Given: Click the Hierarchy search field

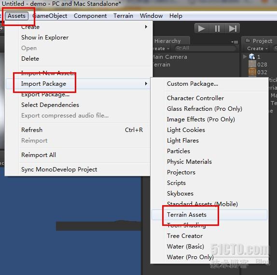Looking at the screenshot, I should 206,48.
